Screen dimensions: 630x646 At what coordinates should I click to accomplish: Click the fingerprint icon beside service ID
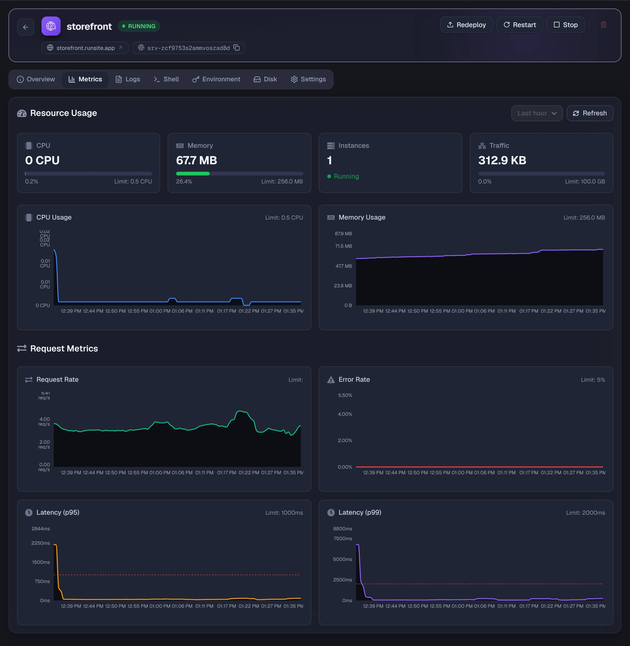click(x=141, y=48)
